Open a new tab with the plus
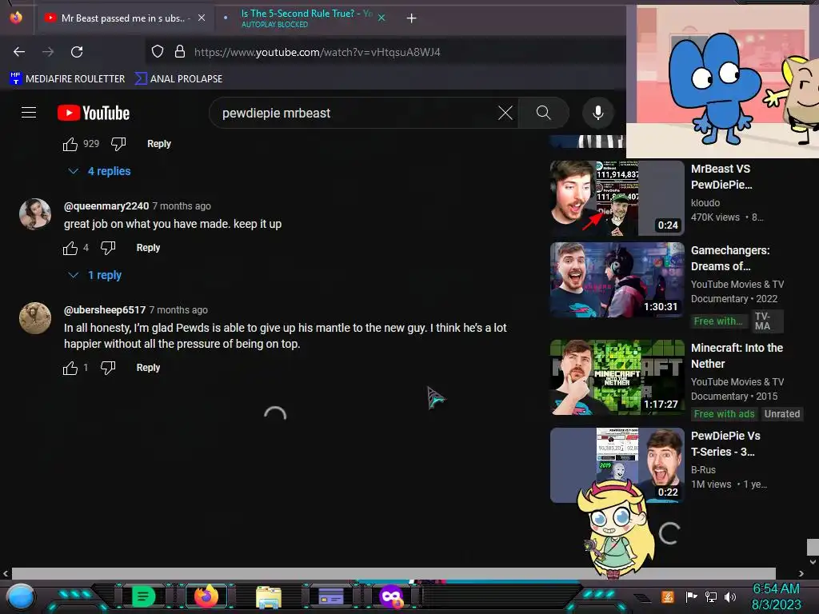Viewport: 819px width, 614px height. coord(412,18)
